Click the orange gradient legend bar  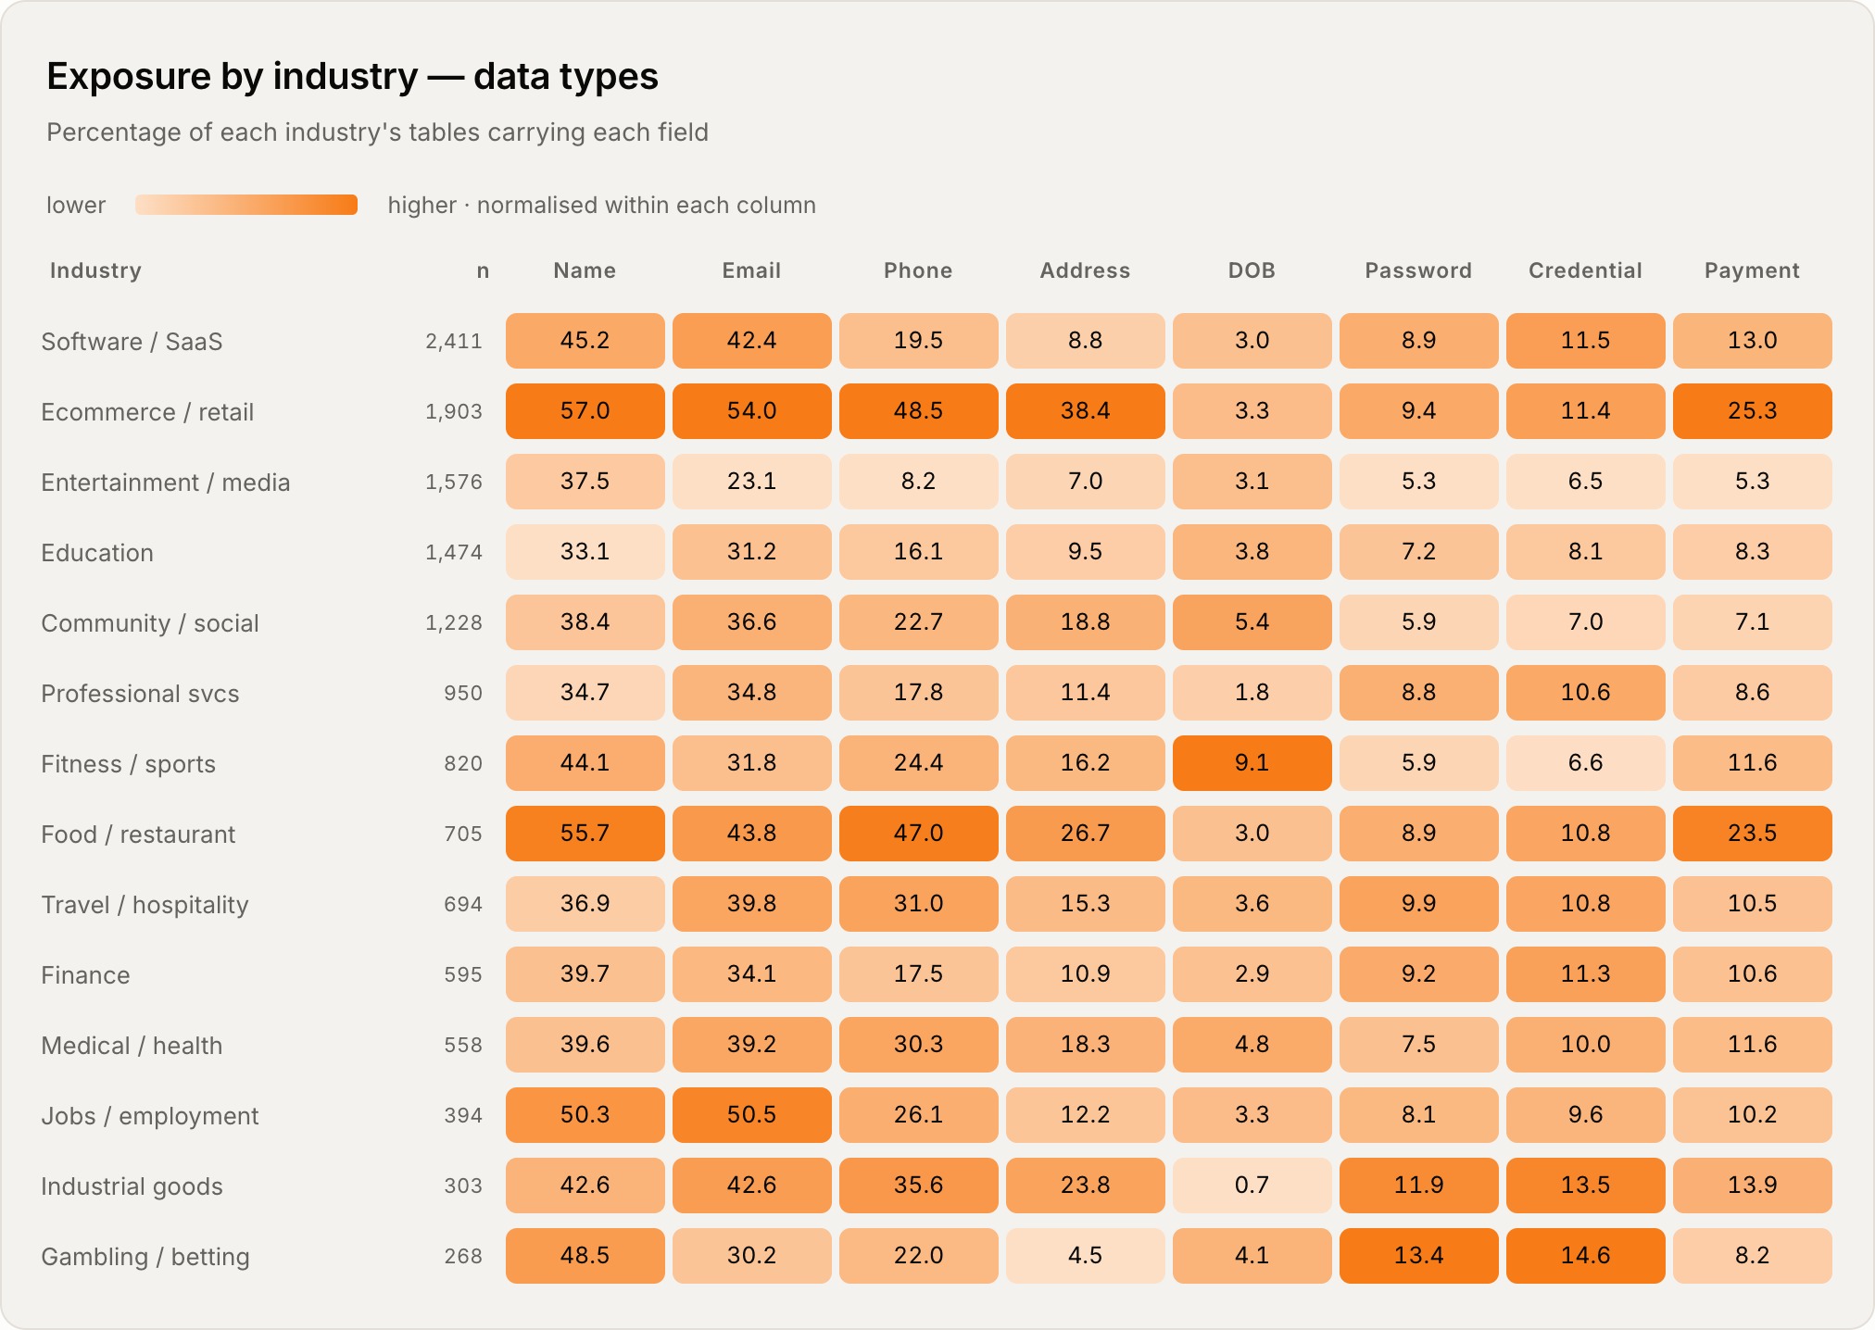(246, 205)
